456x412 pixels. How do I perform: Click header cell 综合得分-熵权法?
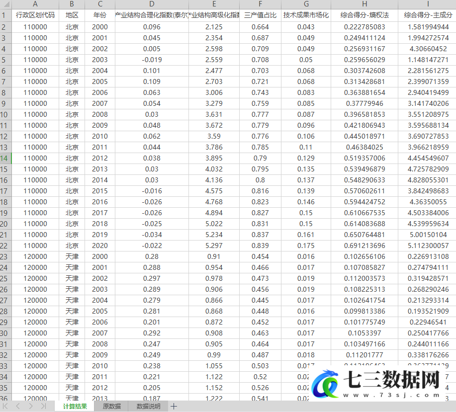pyautogui.click(x=365, y=15)
